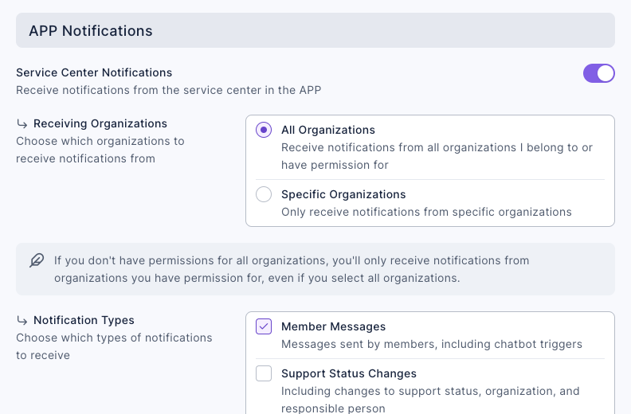The width and height of the screenshot is (631, 414).
Task: Uncheck the Member Messages checkbox
Action: click(264, 326)
